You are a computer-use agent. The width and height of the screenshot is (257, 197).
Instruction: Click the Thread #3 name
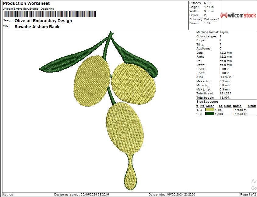pos(240,114)
